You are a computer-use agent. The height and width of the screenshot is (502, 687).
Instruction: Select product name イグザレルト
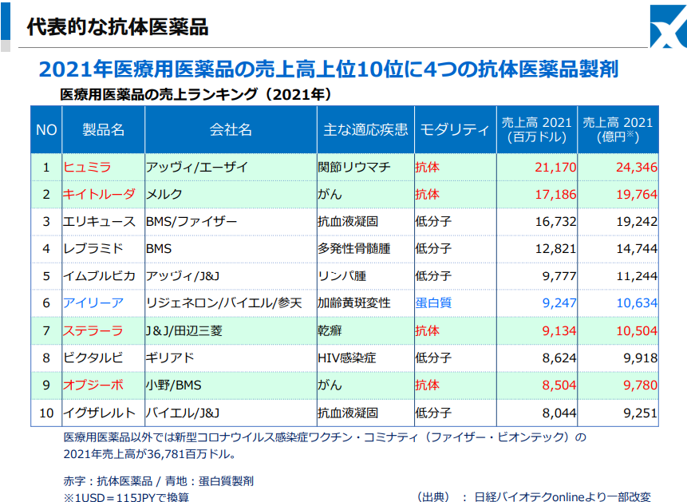point(99,413)
